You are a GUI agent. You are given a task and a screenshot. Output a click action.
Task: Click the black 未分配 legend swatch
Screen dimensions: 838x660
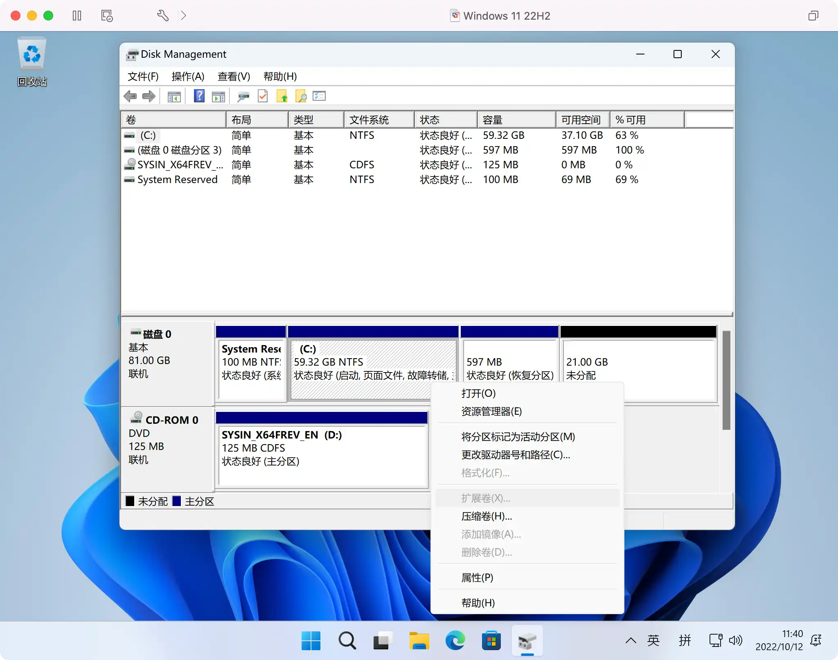click(x=130, y=501)
